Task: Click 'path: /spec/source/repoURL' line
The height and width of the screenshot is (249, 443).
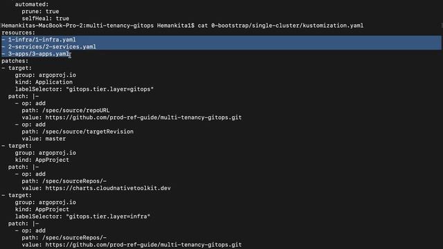Action: pyautogui.click(x=66, y=111)
